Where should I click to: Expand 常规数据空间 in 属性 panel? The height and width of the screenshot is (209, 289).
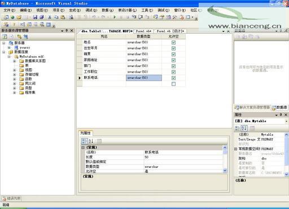(235, 149)
